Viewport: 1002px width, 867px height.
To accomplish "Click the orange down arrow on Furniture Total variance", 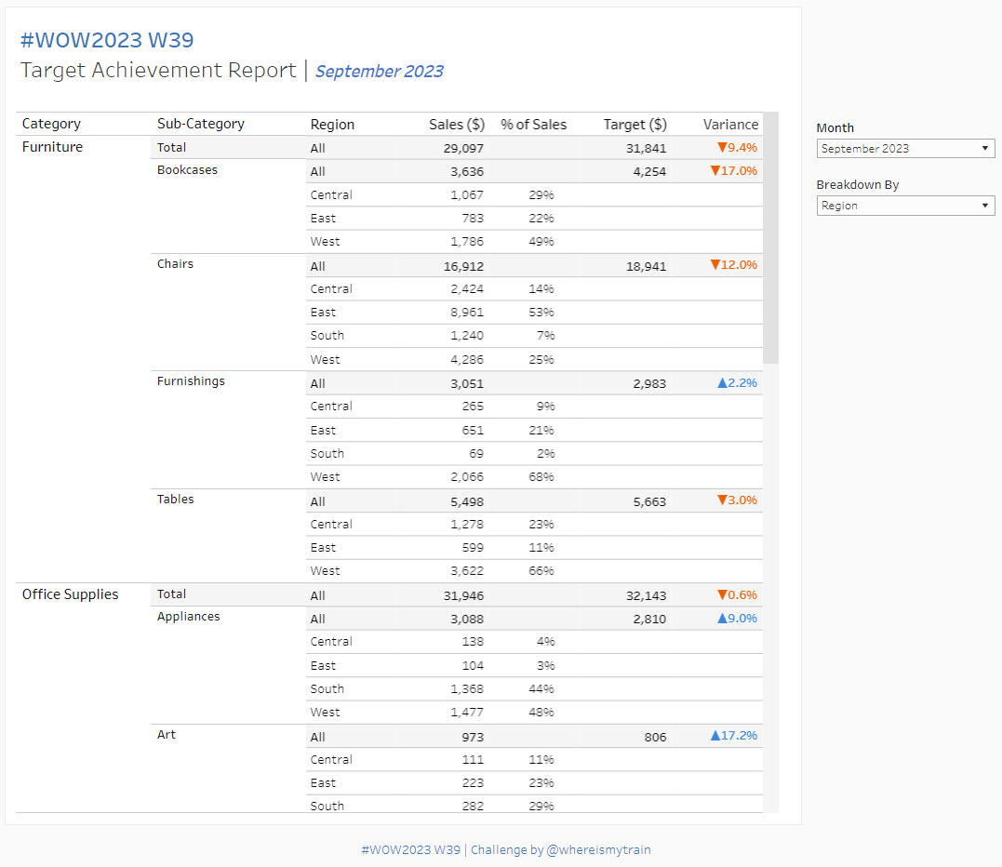I will coord(721,148).
